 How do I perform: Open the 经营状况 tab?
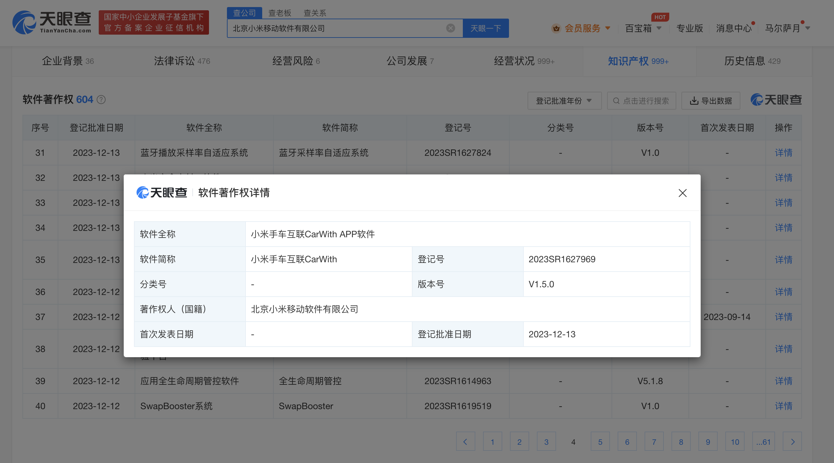[524, 61]
